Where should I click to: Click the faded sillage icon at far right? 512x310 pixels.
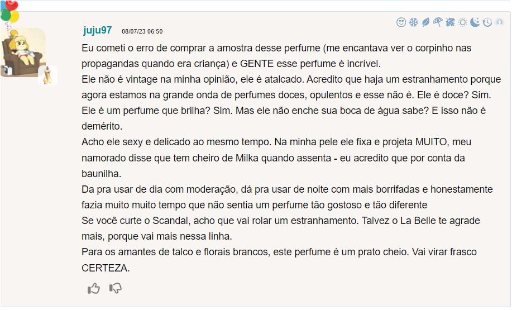click(499, 22)
